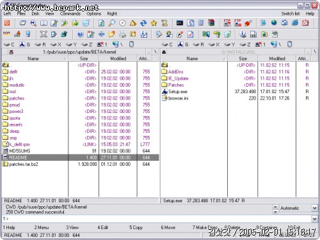Click the blue synchronize arrows icon
Image resolution: width=320 pixels, height=240 pixels.
(x=143, y=23)
